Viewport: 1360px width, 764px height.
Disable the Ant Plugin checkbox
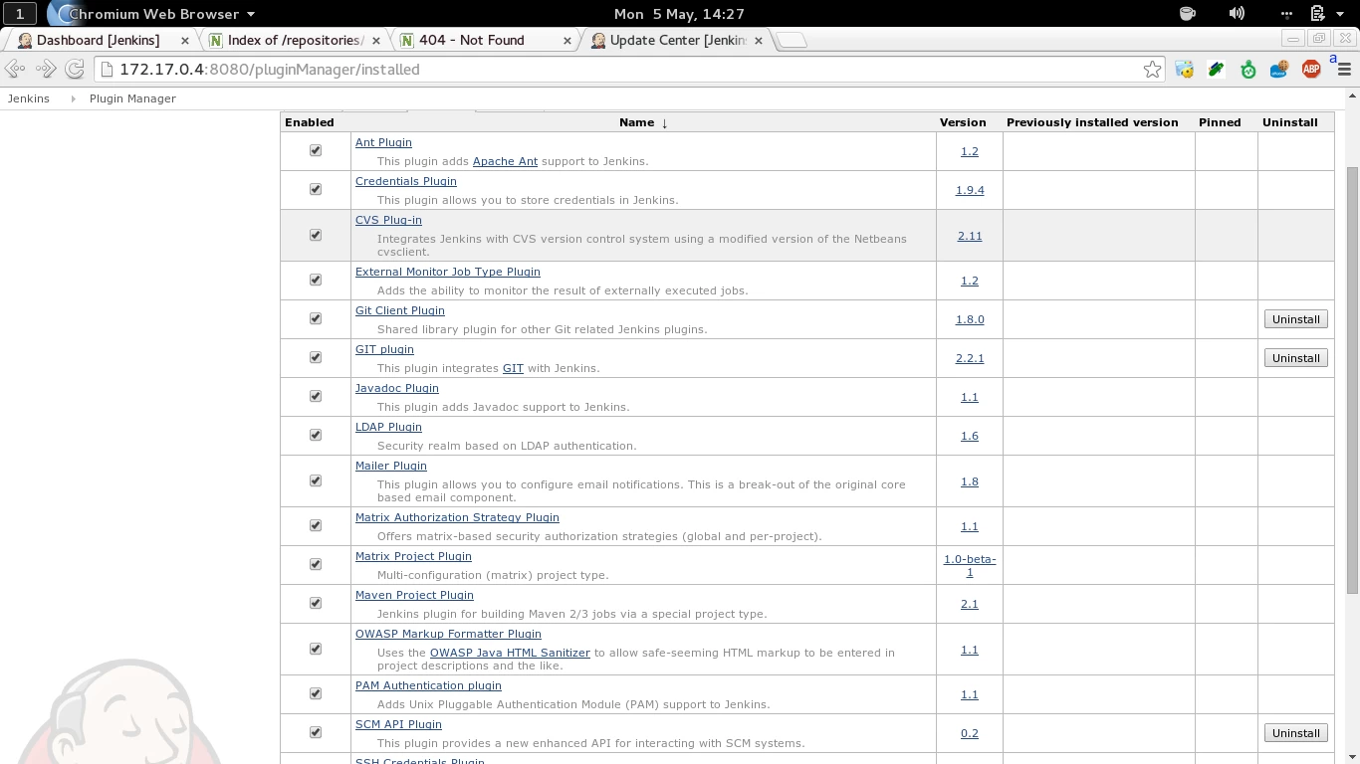(x=316, y=150)
